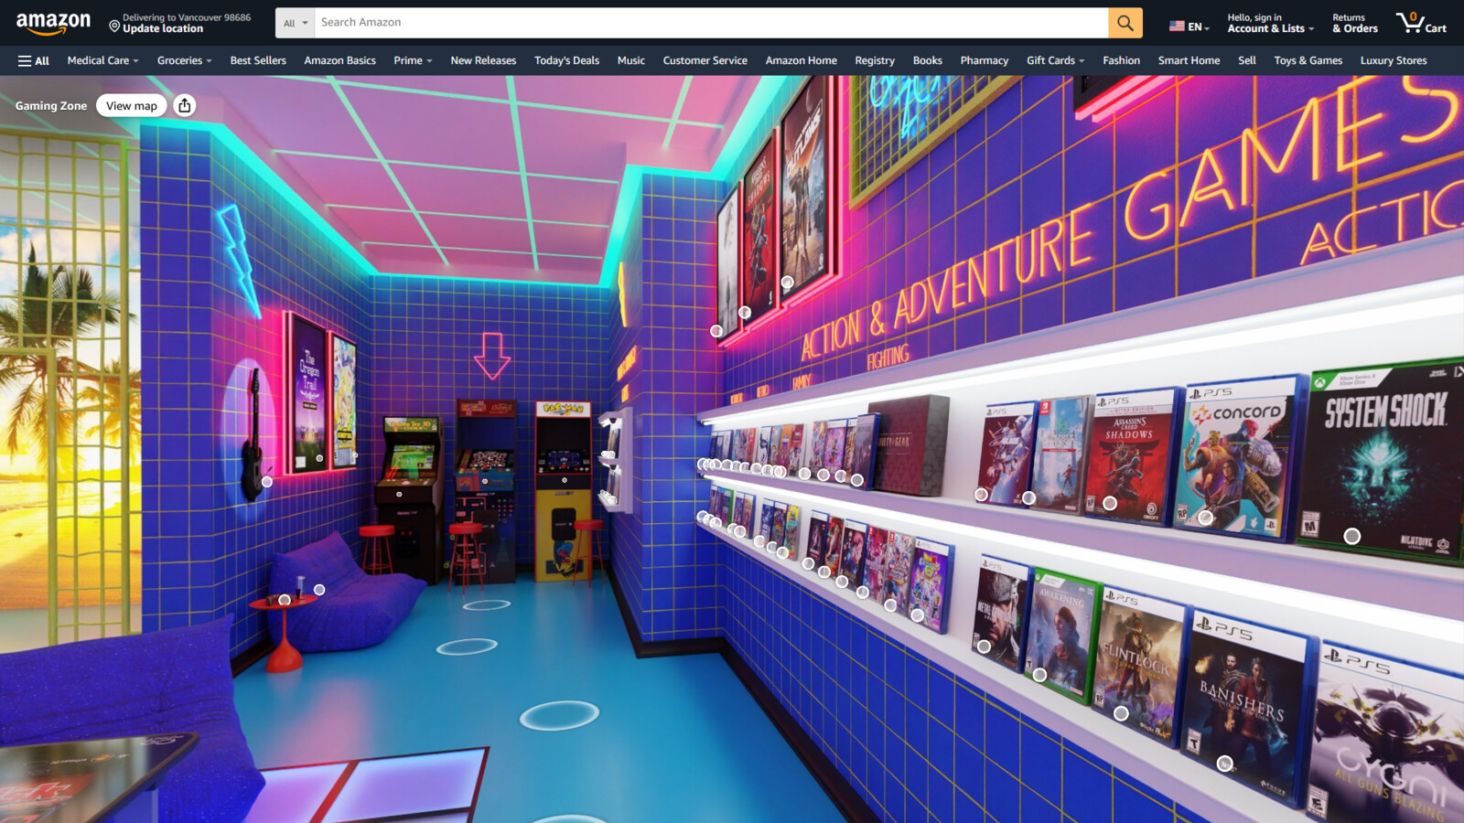The image size is (1464, 823).
Task: Expand the Gift Cards dropdown
Action: [x=1055, y=60]
